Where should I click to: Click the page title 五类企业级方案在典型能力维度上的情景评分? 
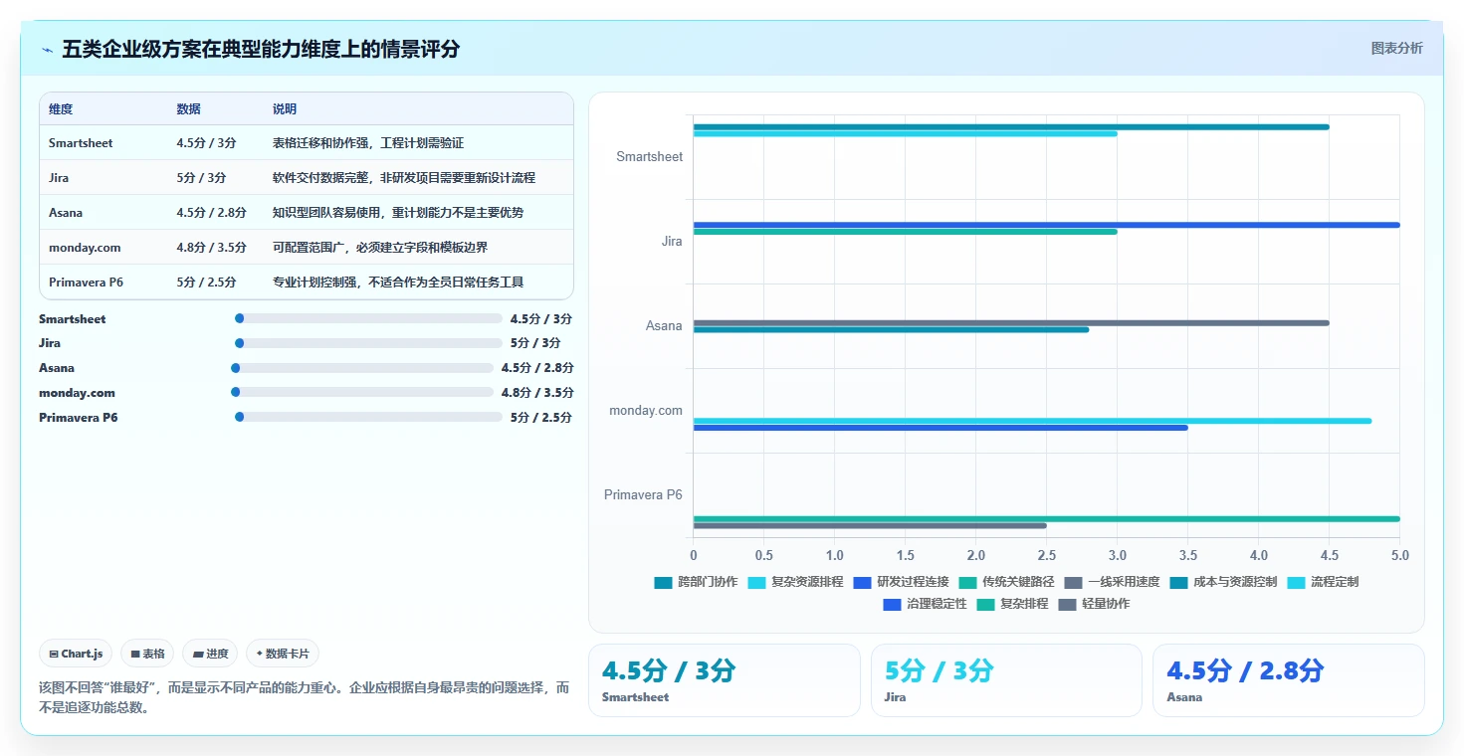261,50
